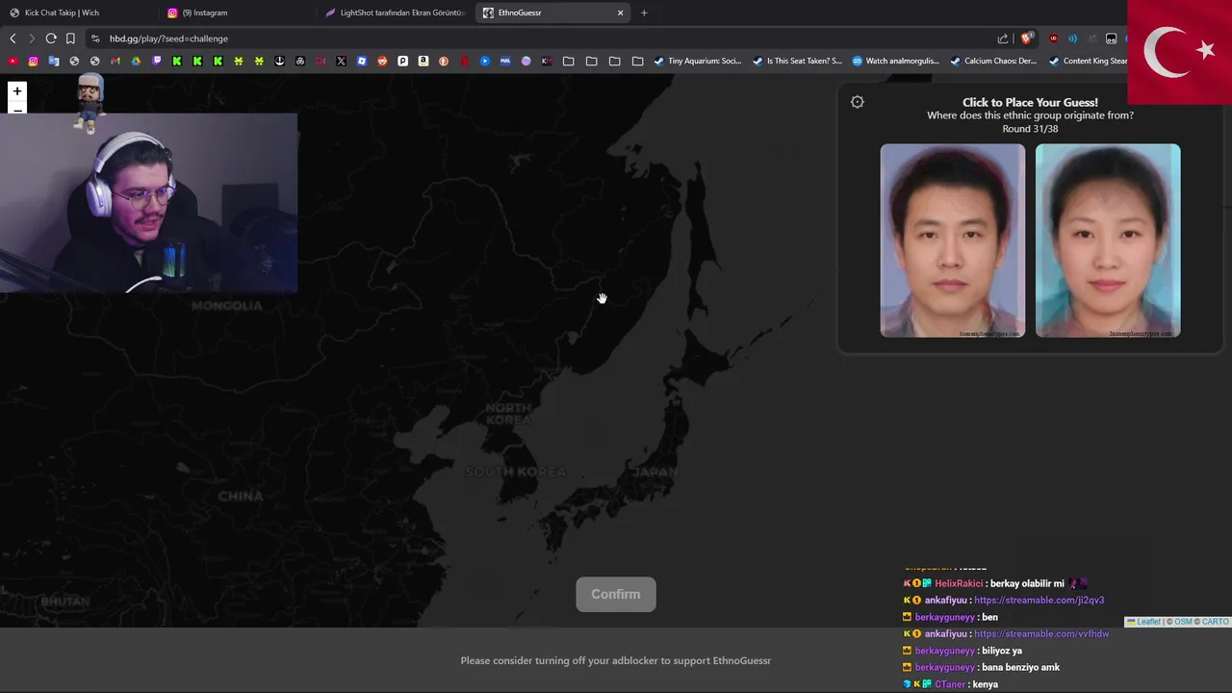Click the share page icon in address bar
1232x693 pixels.
[x=1003, y=38]
